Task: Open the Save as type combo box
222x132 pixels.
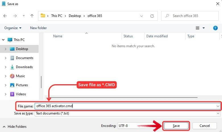Action: [127, 113]
